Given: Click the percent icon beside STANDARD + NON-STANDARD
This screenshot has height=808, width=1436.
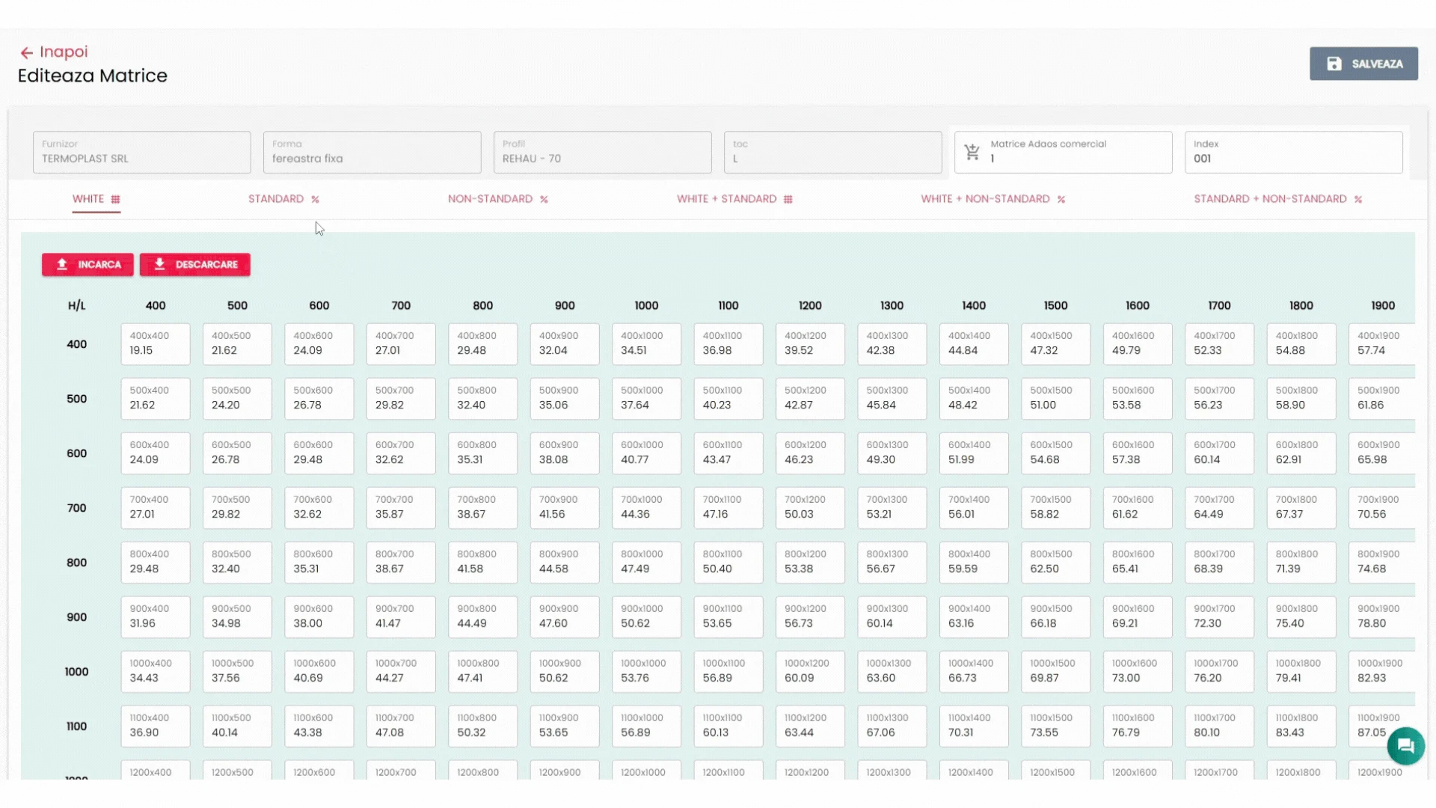Looking at the screenshot, I should (1357, 199).
